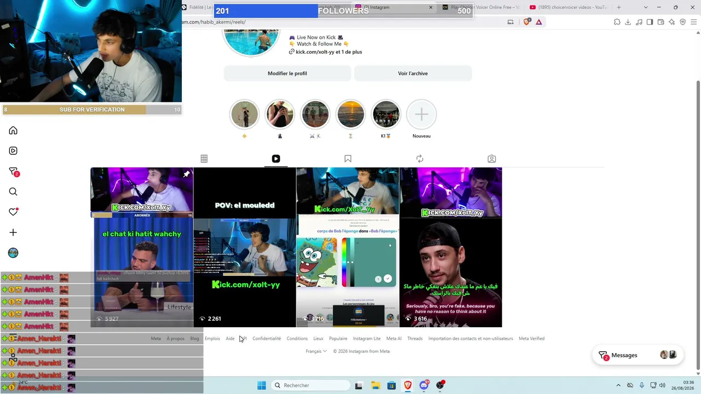Open Brave Rewards triangle icon
Image resolution: width=701 pixels, height=394 pixels.
point(539,22)
